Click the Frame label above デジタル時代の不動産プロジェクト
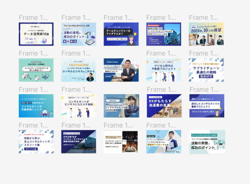Image resolution: width=250 pixels, height=184 pixels. click(x=161, y=53)
